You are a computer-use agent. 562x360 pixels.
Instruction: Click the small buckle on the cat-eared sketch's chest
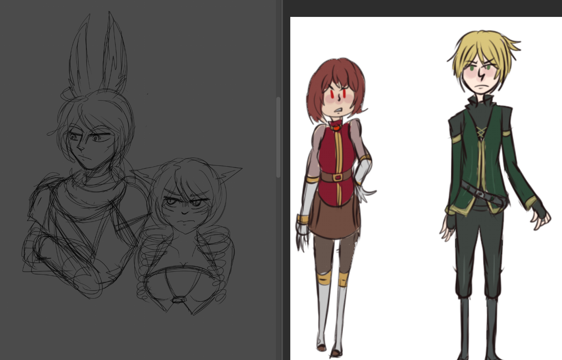[x=179, y=300]
